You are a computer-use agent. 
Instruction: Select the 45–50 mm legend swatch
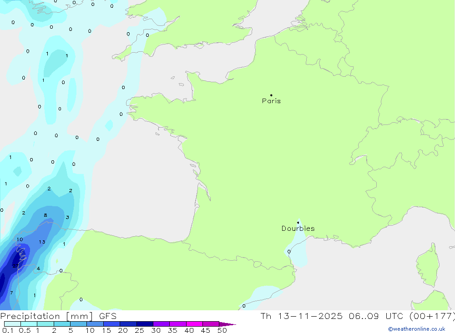tap(211, 324)
